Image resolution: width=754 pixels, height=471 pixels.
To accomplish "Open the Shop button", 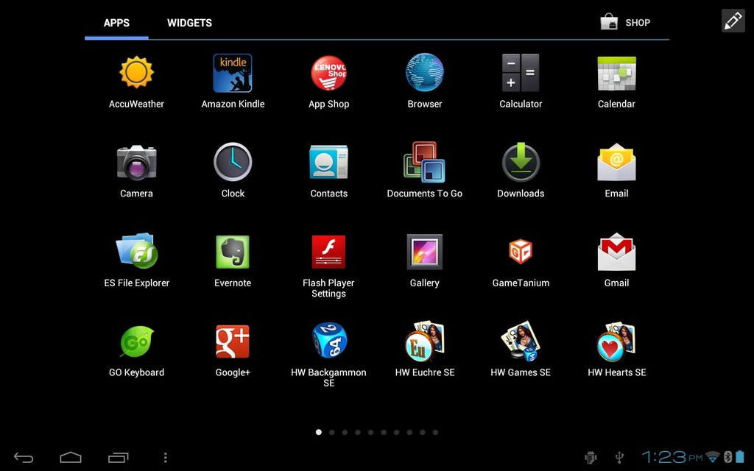I will [x=626, y=22].
